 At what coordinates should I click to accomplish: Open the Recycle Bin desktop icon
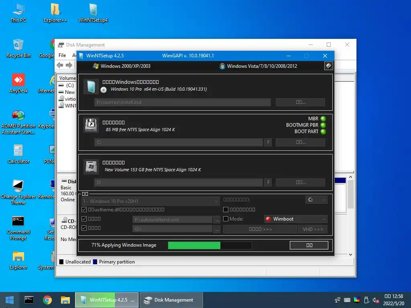click(x=18, y=49)
